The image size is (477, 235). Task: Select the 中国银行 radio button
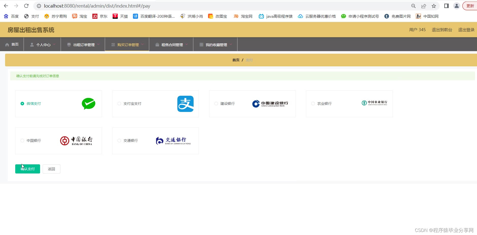22,141
